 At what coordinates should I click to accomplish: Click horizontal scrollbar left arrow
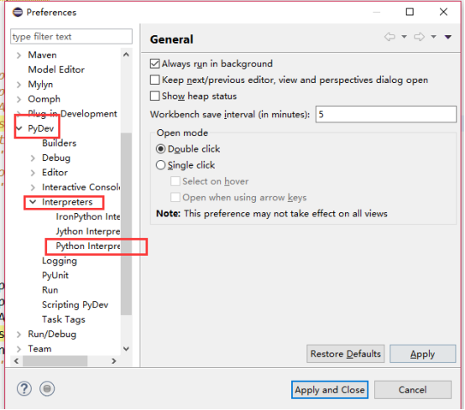(x=16, y=361)
